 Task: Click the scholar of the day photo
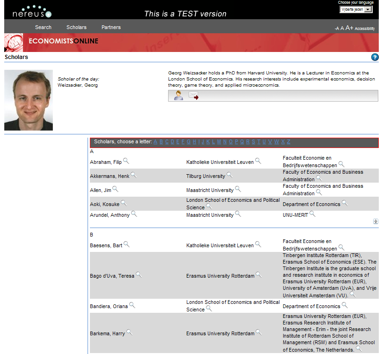pos(29,100)
